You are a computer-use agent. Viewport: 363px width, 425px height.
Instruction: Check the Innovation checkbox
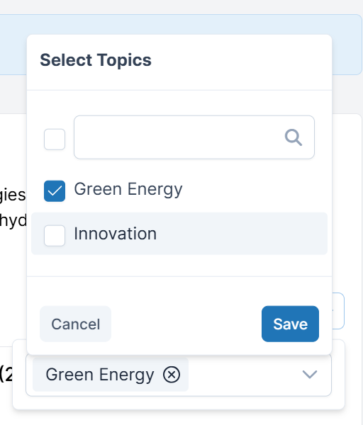(x=55, y=236)
